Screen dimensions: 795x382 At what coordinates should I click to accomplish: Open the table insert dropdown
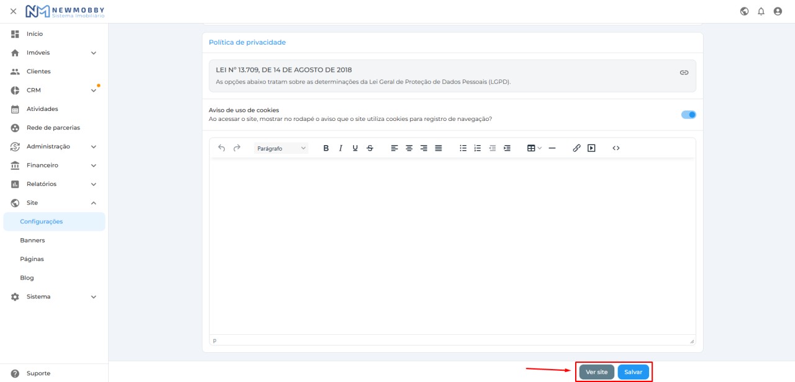534,148
